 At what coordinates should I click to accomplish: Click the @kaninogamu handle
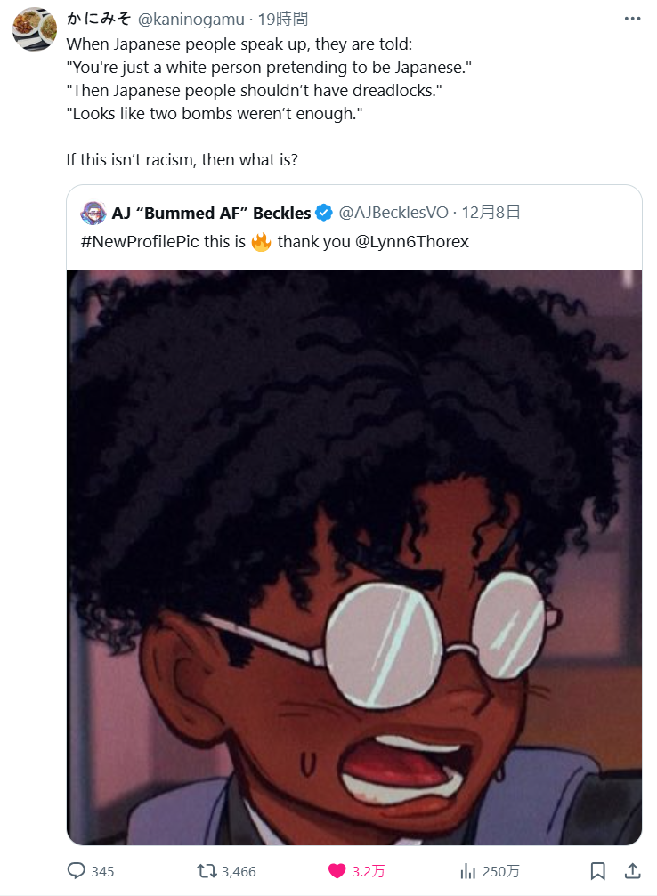coord(191,19)
